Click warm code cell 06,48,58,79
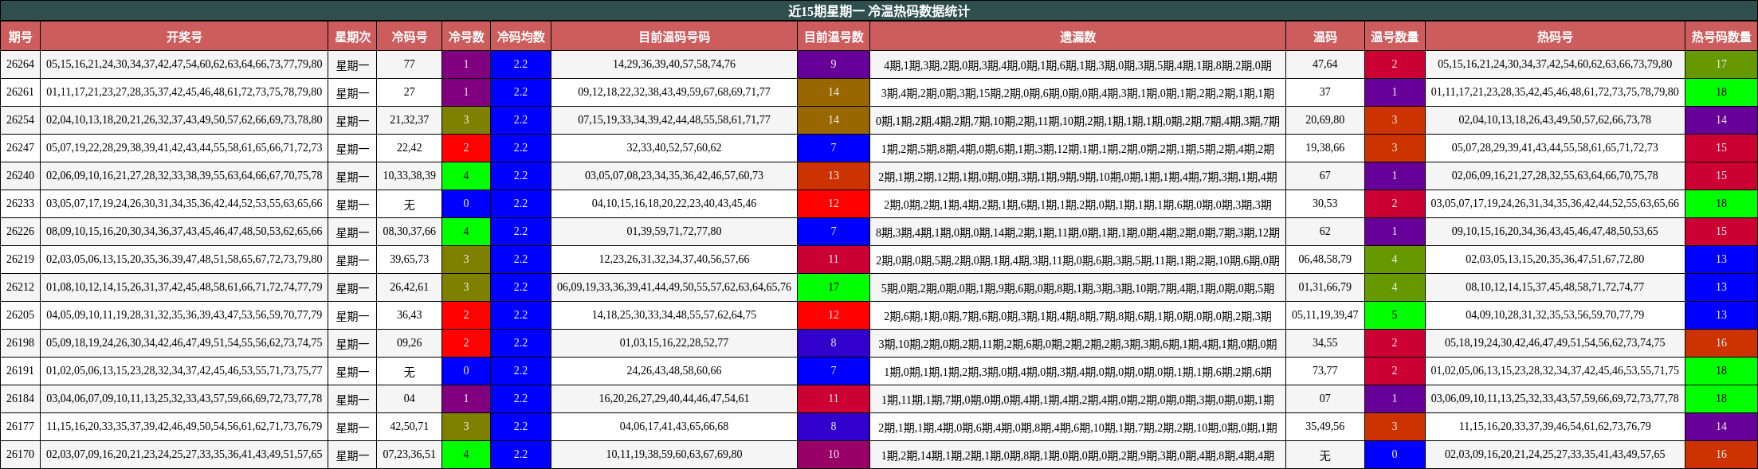Viewport: 1758px width, 469px height. click(1325, 260)
